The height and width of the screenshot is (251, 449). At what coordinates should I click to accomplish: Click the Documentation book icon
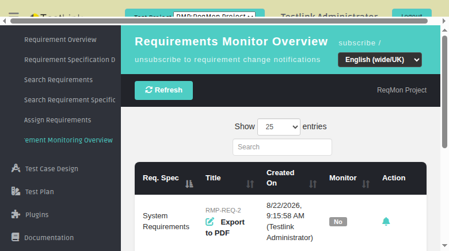click(16, 237)
